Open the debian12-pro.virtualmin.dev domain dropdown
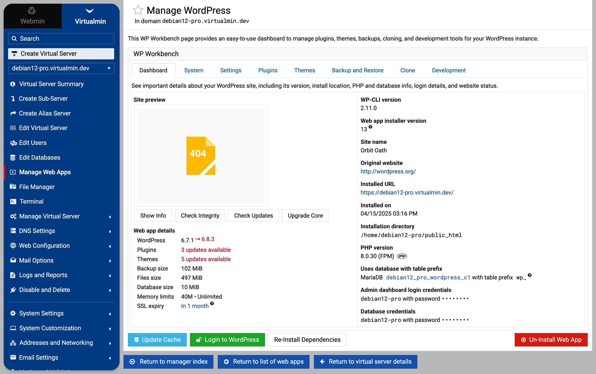The height and width of the screenshot is (374, 596). coord(61,68)
